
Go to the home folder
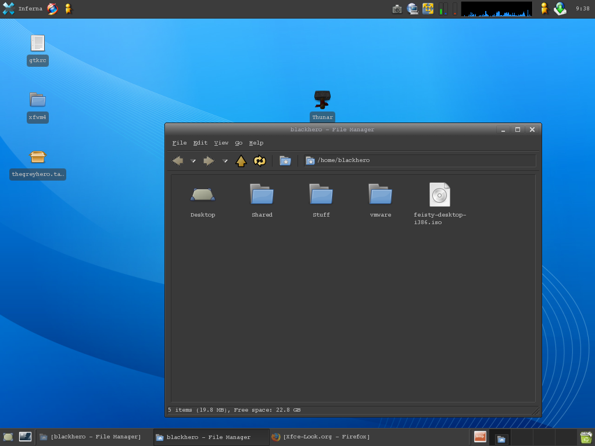285,161
